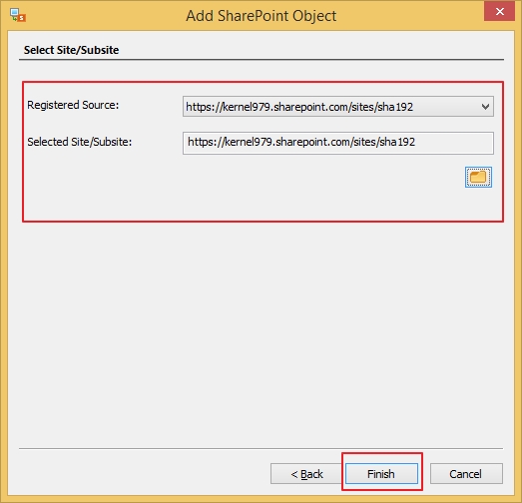Open the Registered Source dropdown
This screenshot has width=522, height=503.
[x=338, y=107]
